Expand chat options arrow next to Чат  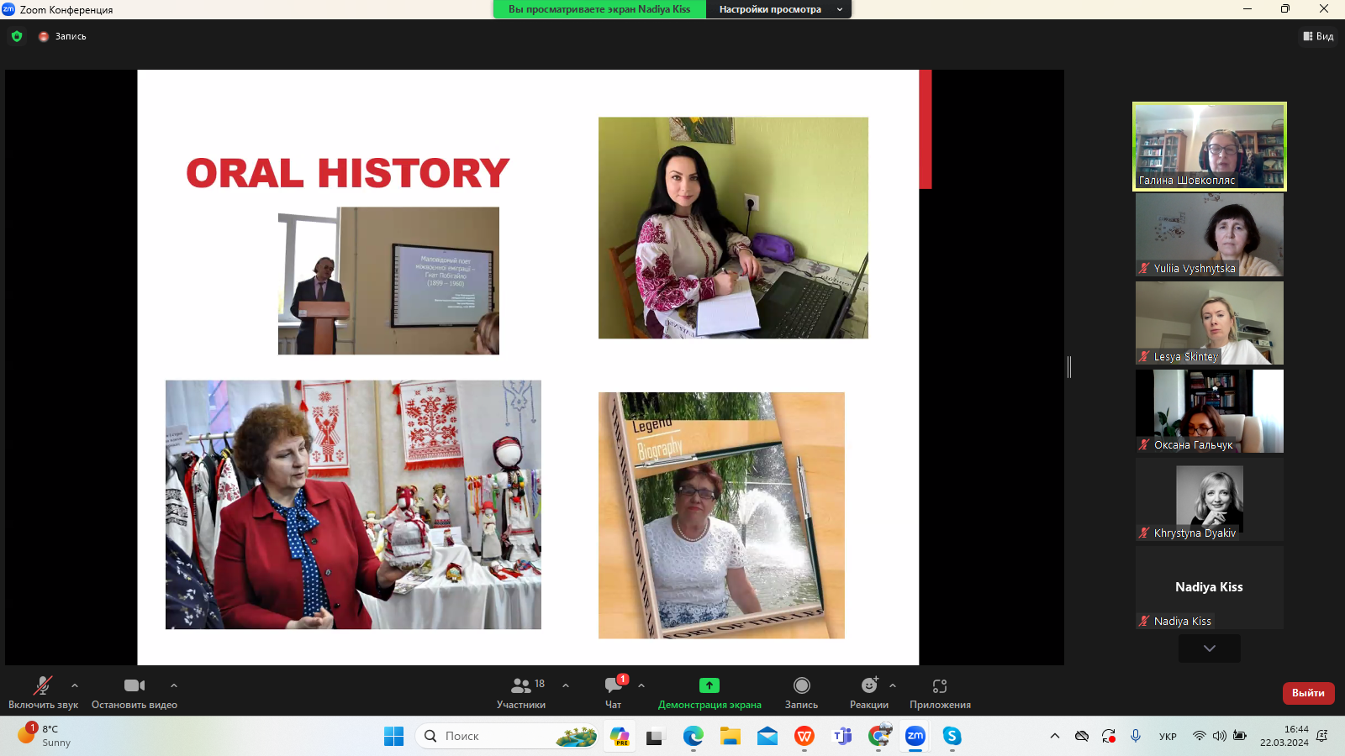pos(641,685)
